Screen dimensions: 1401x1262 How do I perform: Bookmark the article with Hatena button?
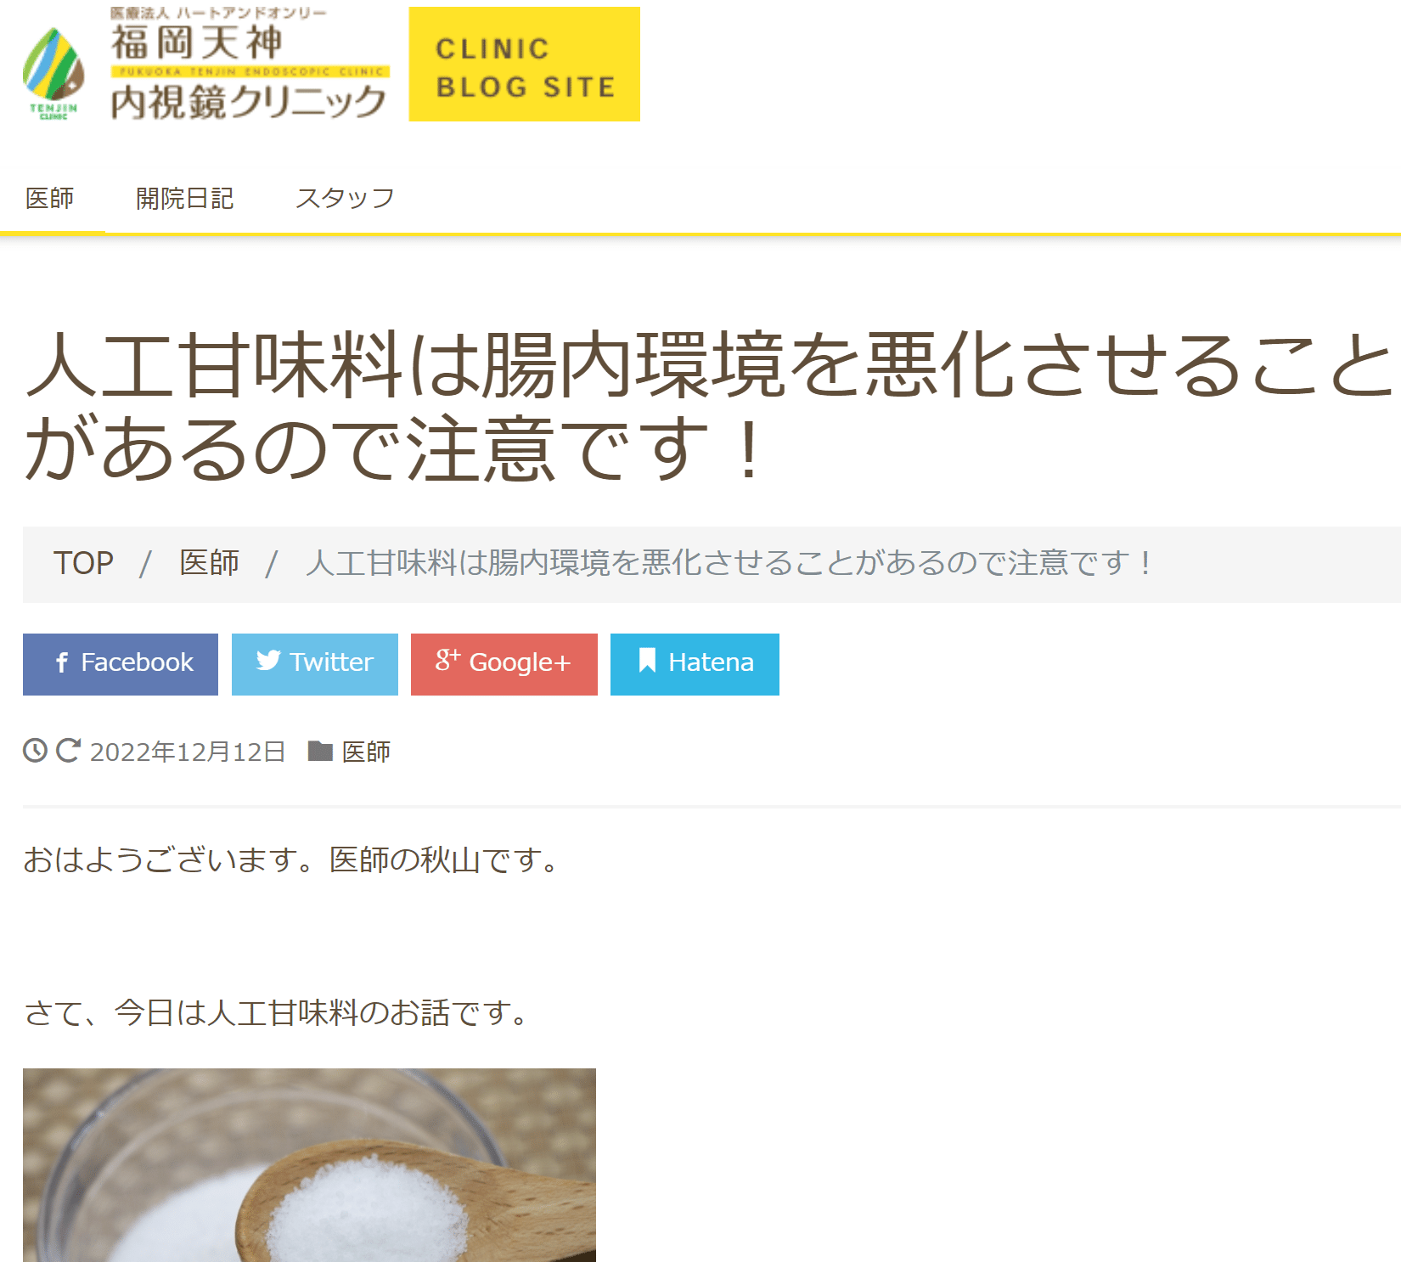pos(695,664)
